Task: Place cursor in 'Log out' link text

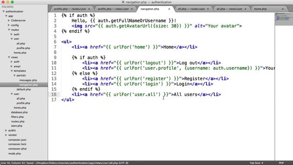Action: click(188, 63)
